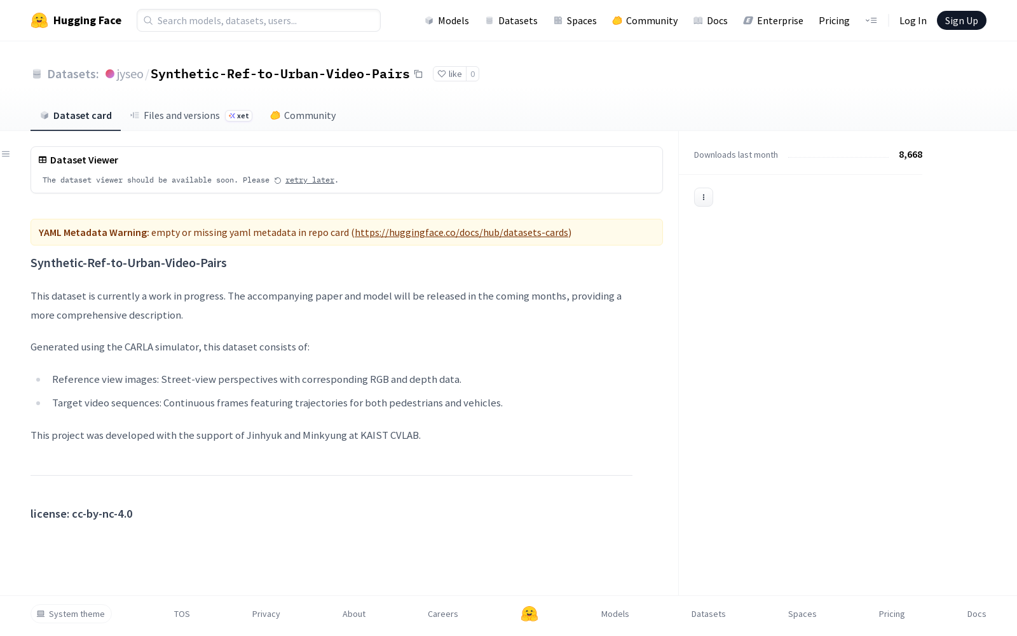Click the Hugging Face emoji in footer
The height and width of the screenshot is (636, 1017).
pyautogui.click(x=529, y=614)
